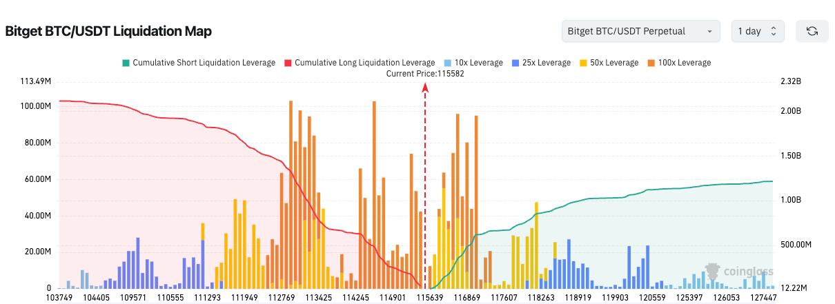Click the x-axis label 112769
The height and width of the screenshot is (304, 835).
click(282, 297)
